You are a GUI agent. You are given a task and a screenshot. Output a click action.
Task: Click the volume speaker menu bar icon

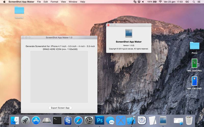pos(143,2)
